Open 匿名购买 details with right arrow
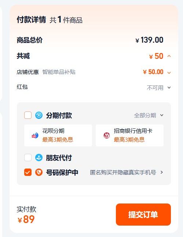The width and height of the screenshot is (183, 237). (x=162, y=172)
